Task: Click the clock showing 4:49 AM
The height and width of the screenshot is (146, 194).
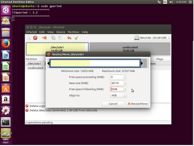Action: click(x=181, y=2)
